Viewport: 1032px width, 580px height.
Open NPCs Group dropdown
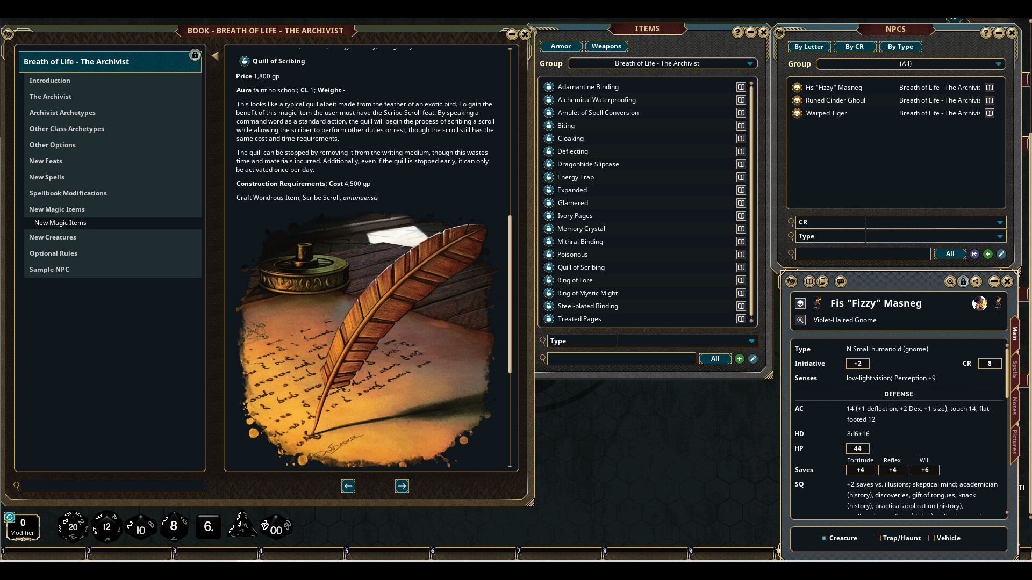pyautogui.click(x=911, y=64)
